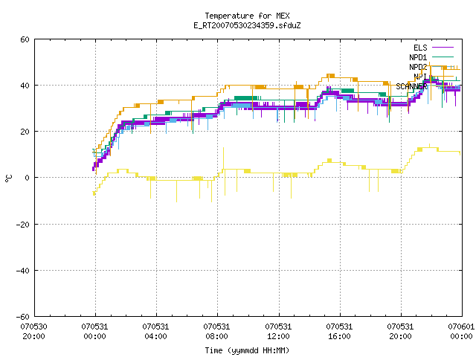Click x-axis label 070531 16:00
This screenshot has width=476, height=357.
pos(339,332)
